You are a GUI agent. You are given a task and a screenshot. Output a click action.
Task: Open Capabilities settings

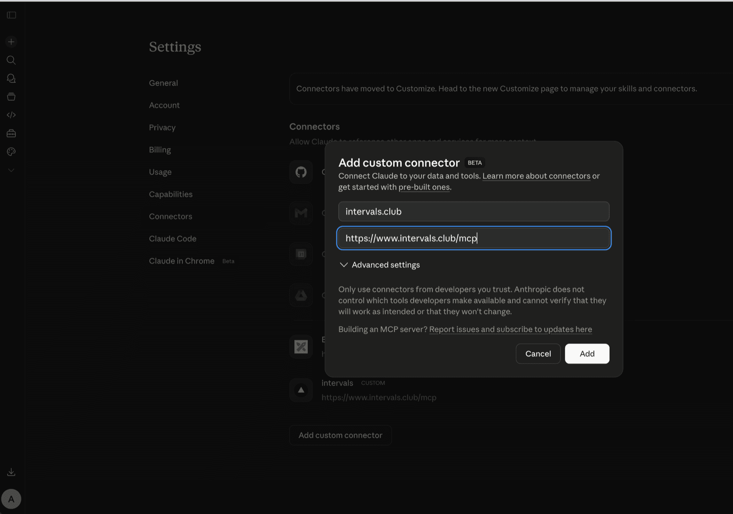tap(171, 194)
